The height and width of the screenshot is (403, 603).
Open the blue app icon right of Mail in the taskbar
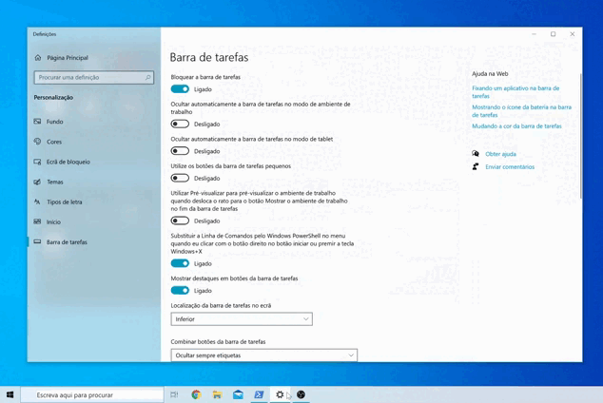coord(259,394)
